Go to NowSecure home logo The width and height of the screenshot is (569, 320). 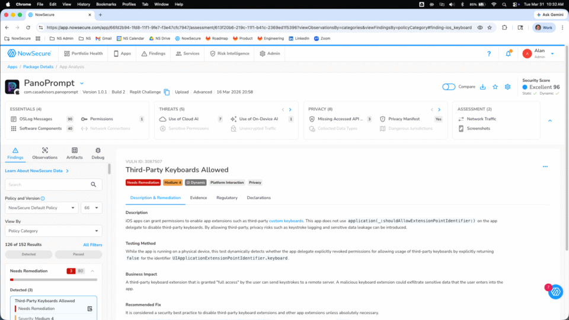point(30,53)
